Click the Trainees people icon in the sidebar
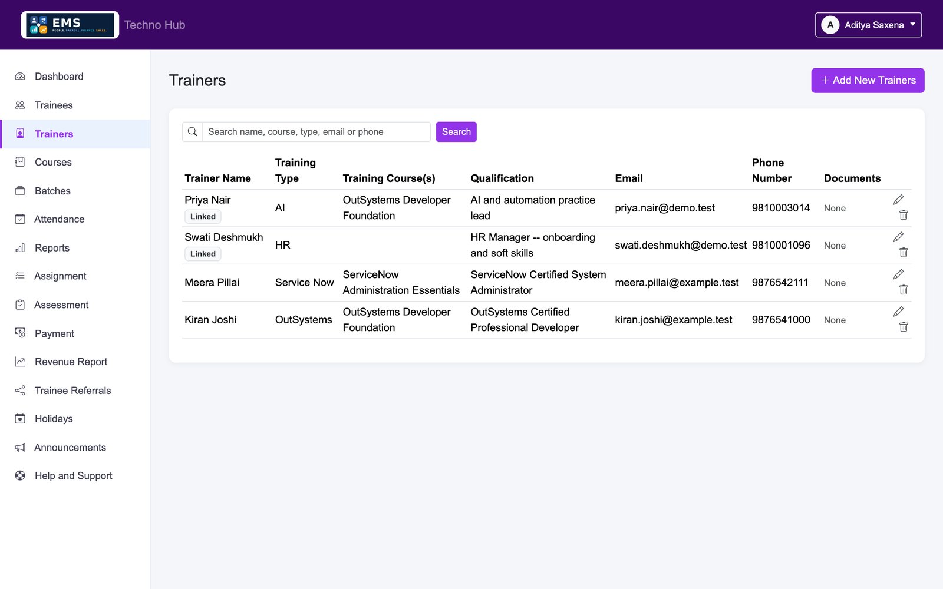Image resolution: width=943 pixels, height=589 pixels. (x=20, y=105)
